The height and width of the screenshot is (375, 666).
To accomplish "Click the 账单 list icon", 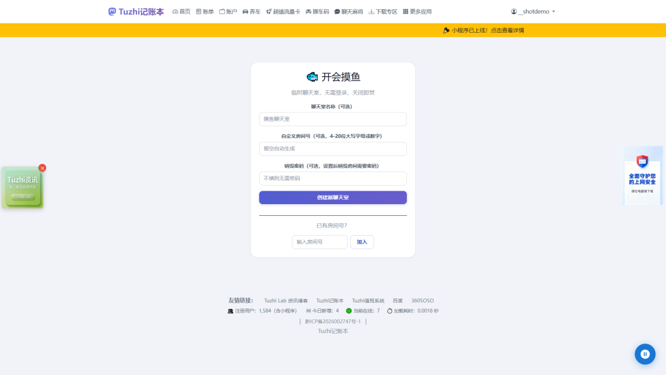I will point(199,12).
